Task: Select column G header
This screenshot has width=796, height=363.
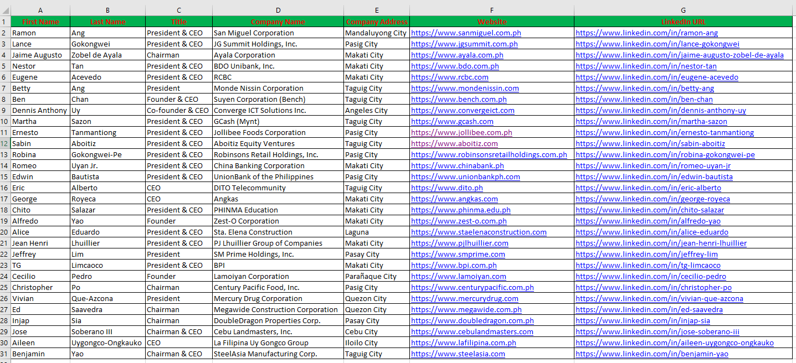Action: point(684,10)
